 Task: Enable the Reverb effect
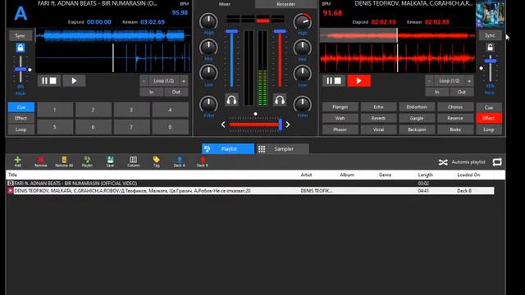point(378,118)
